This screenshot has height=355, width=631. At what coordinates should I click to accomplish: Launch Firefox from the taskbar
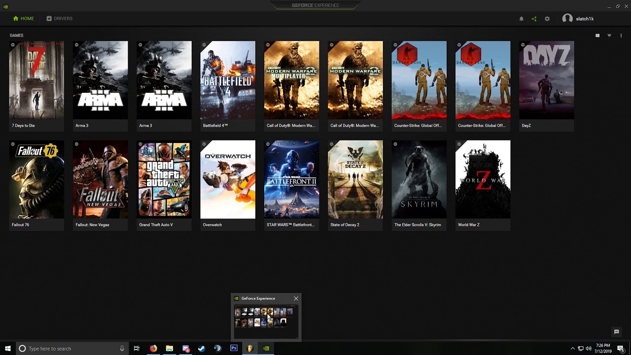point(153,349)
